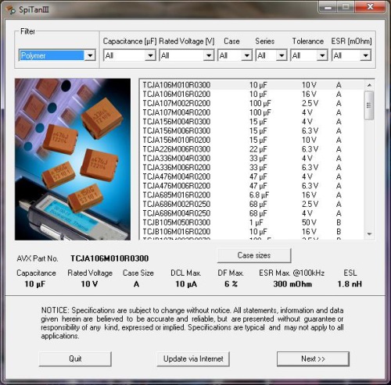Click the Quit button
Viewport: 391px width, 385px height.
click(x=75, y=359)
